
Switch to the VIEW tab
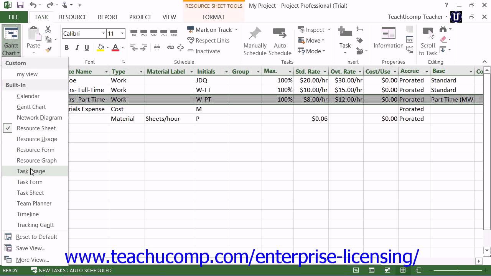click(169, 17)
